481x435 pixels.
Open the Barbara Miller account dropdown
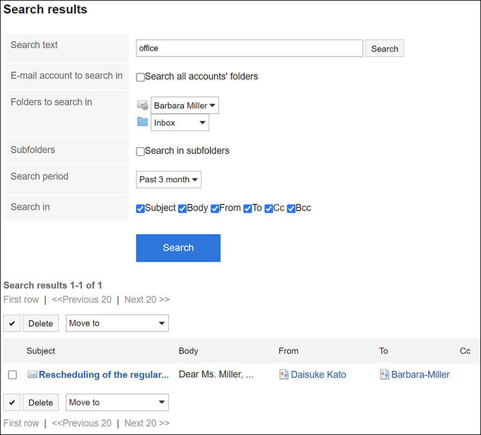pyautogui.click(x=185, y=105)
